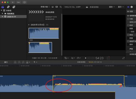Show the audio inspector speaker icon
The image size is (136, 99).
(128, 7)
